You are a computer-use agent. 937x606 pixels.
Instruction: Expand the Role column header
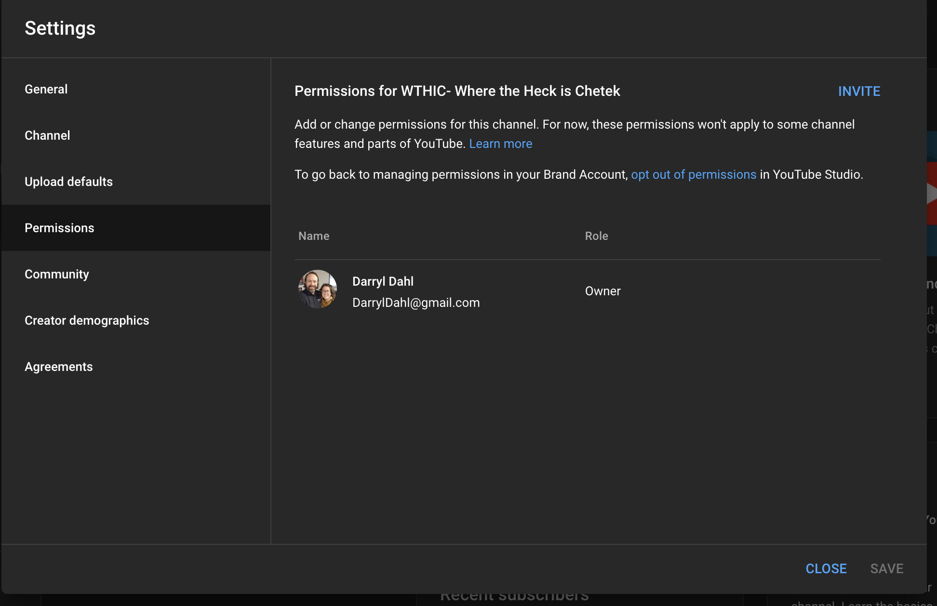click(596, 236)
